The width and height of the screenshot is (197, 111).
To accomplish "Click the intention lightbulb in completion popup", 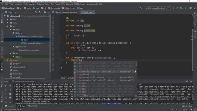I will 135,72.
